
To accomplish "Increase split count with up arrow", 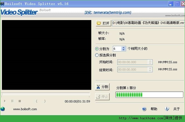I will (123, 48).
